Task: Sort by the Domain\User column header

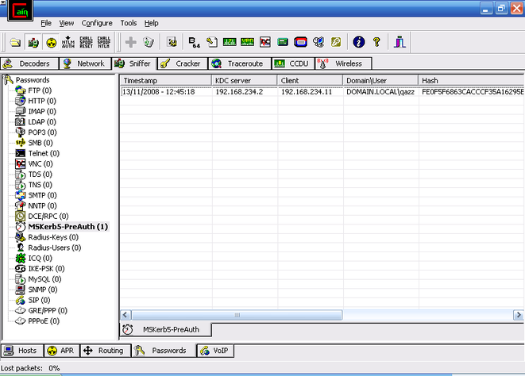Action: 380,81
